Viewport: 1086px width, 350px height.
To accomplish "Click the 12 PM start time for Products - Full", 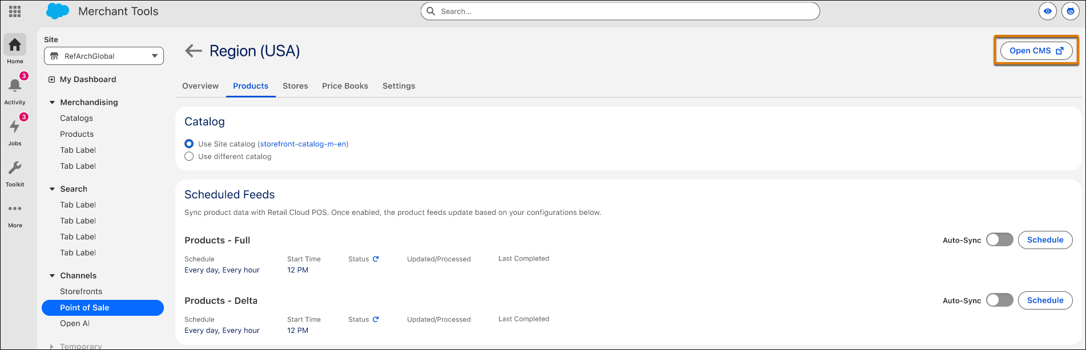I will tap(297, 270).
